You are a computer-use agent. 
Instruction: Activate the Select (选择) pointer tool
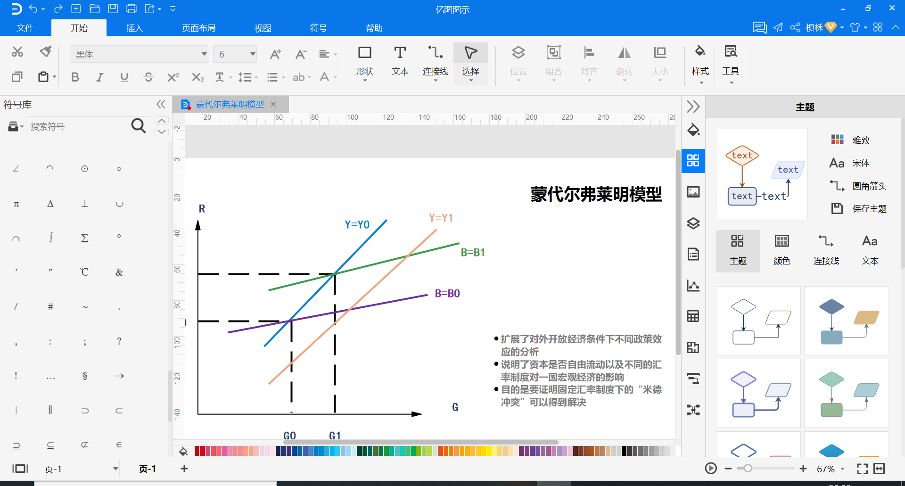point(471,63)
